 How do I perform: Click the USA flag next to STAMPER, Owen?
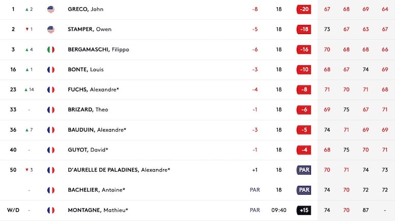[x=51, y=29]
